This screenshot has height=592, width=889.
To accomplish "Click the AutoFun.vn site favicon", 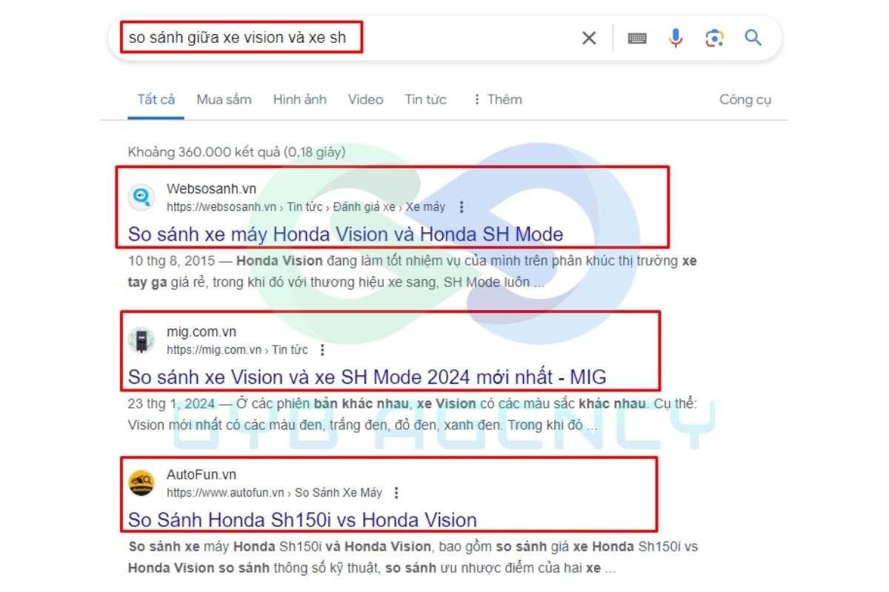I will (x=141, y=483).
